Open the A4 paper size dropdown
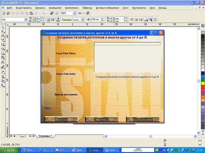This screenshot has width=205, height=153. 26,20
